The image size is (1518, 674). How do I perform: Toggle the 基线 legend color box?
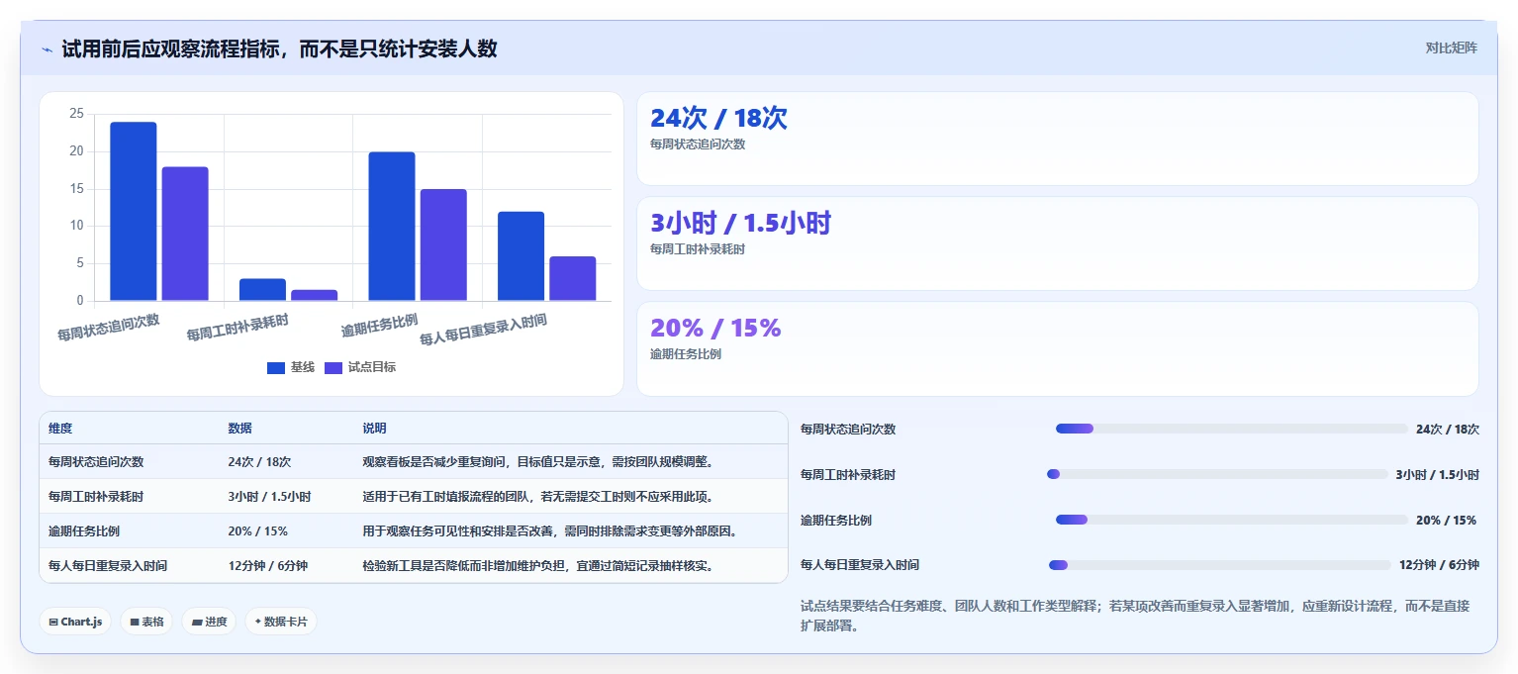coord(276,368)
